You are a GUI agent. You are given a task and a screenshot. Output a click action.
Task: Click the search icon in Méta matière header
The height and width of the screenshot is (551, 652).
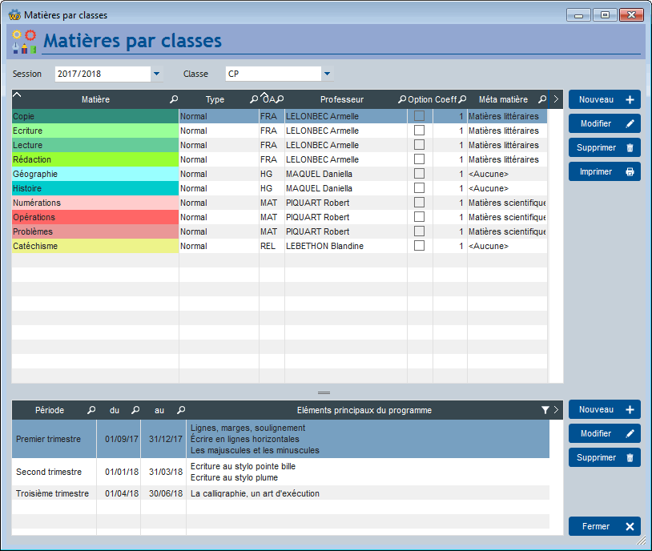[542, 99]
